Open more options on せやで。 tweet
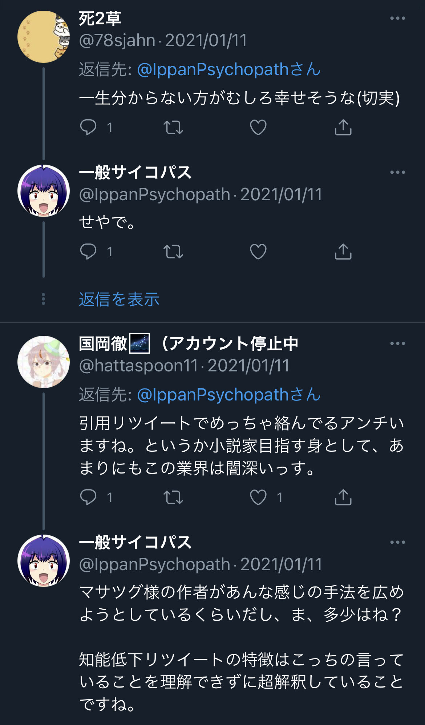 click(397, 172)
